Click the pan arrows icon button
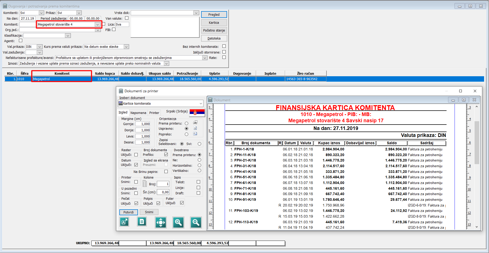 coord(161,222)
